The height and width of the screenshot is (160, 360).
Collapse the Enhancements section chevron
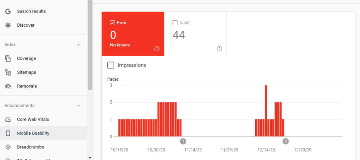coord(78,106)
